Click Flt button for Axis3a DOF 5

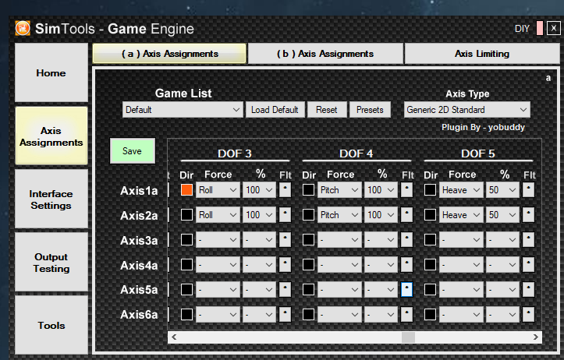[528, 240]
